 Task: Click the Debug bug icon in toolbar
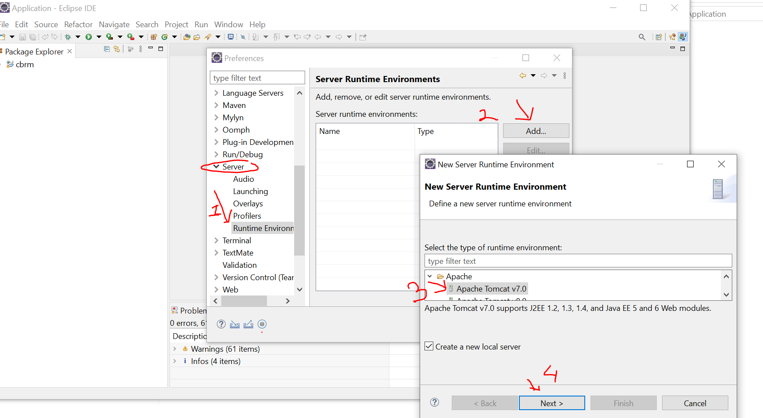(x=68, y=37)
